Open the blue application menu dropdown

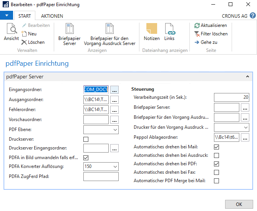[7, 15]
